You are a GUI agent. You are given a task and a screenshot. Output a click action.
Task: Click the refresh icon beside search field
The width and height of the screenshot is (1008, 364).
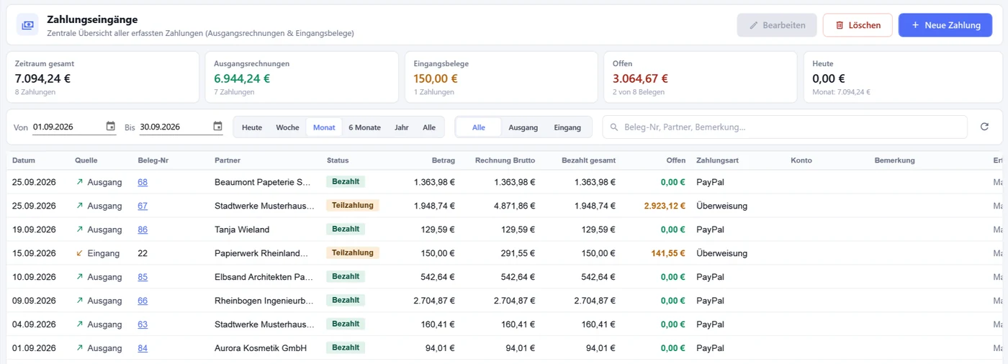[984, 127]
